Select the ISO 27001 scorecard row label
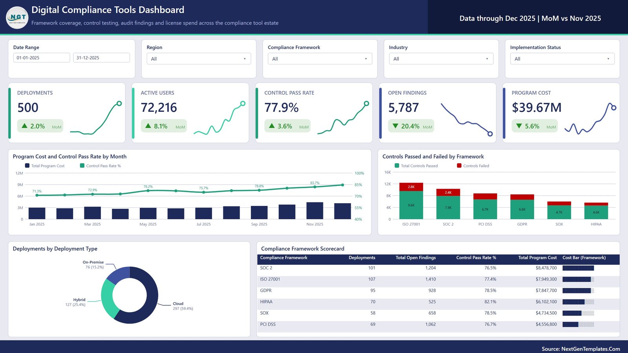Screen dimensions: 628x353 pos(270,279)
